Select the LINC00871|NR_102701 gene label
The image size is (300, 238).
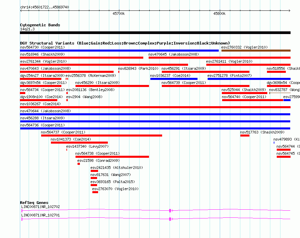40,215
